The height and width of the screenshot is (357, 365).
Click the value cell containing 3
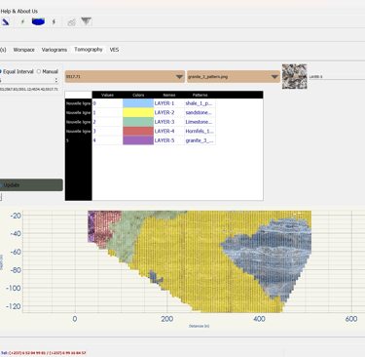107,131
